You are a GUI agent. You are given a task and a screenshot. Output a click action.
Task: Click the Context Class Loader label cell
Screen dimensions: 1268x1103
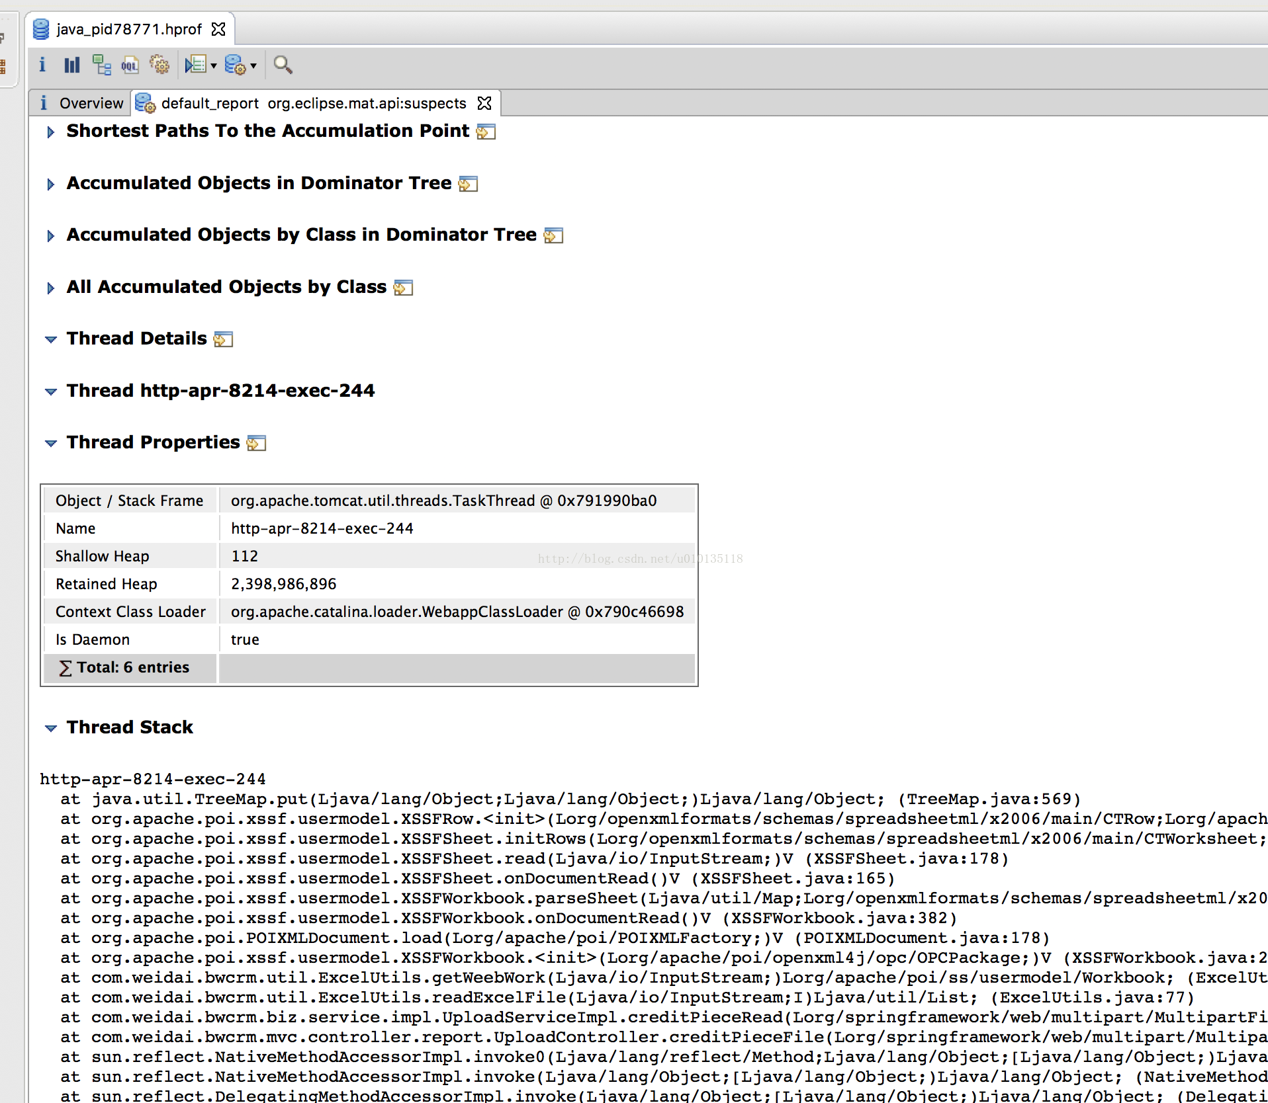pyautogui.click(x=130, y=612)
